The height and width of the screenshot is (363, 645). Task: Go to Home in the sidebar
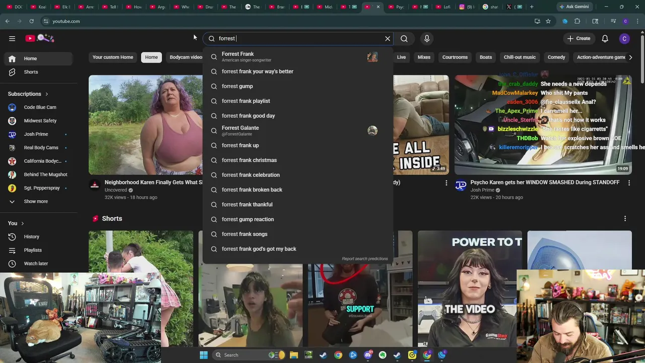pyautogui.click(x=39, y=58)
